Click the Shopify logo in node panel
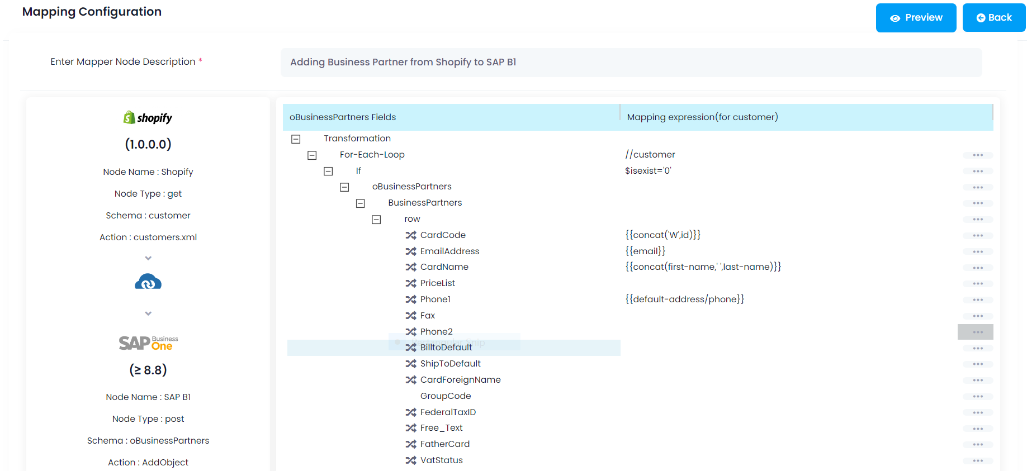The height and width of the screenshot is (471, 1027). click(x=148, y=118)
